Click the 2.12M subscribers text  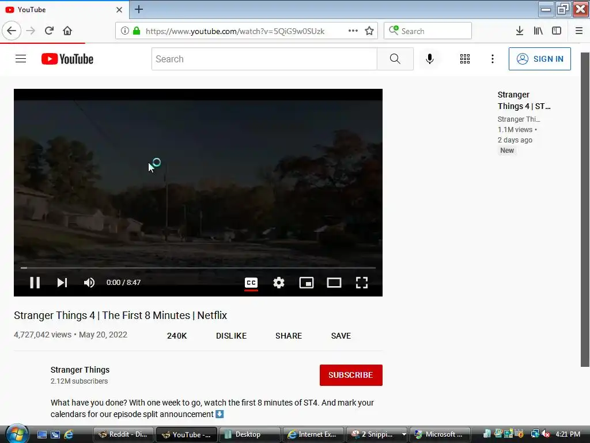tap(79, 381)
